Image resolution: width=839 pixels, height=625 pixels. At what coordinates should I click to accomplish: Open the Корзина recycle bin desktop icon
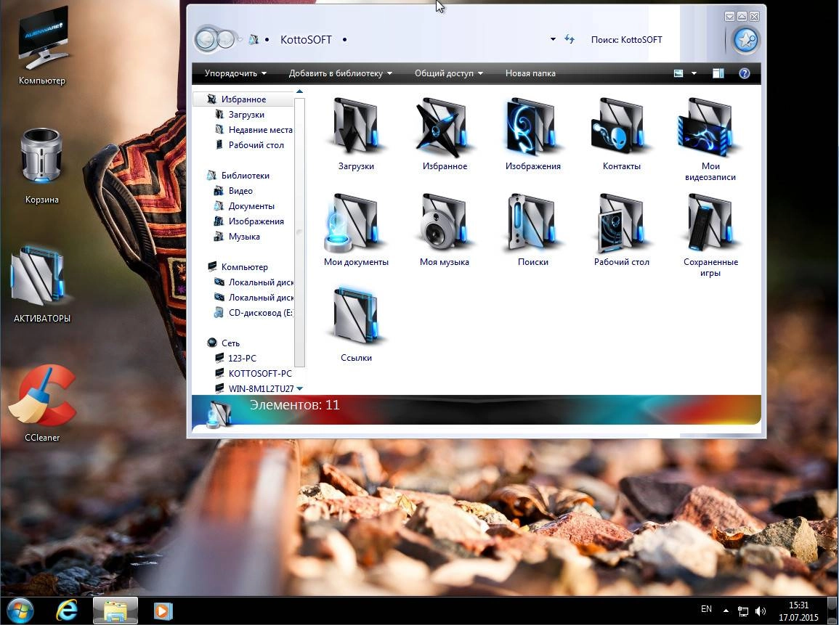coord(42,166)
